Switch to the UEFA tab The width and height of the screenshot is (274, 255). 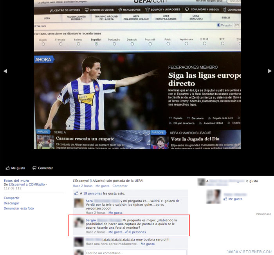pyautogui.click(x=47, y=18)
